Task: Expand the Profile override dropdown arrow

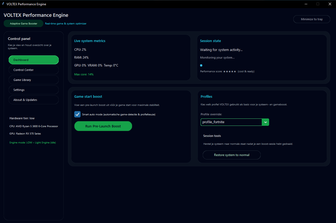Action: pos(265,122)
